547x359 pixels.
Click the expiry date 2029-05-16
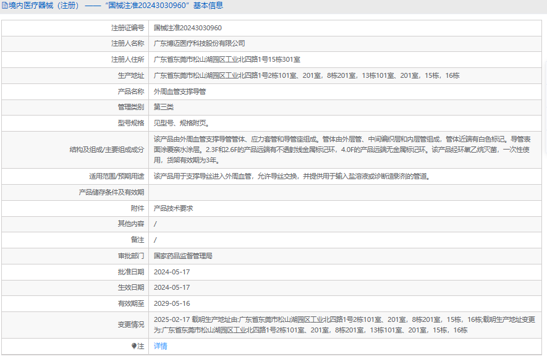[172, 303]
